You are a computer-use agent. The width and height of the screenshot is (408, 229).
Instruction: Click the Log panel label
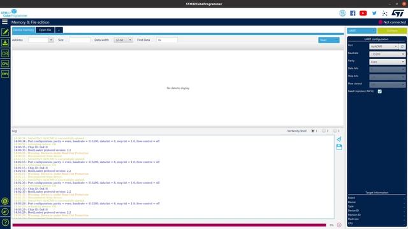coord(14,131)
